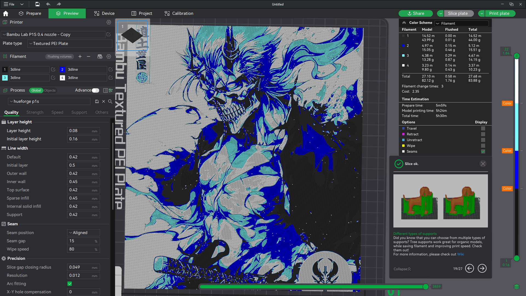The image size is (526, 296).
Task: Open the hueforge p1s process preset dropdown
Action: coord(49,101)
